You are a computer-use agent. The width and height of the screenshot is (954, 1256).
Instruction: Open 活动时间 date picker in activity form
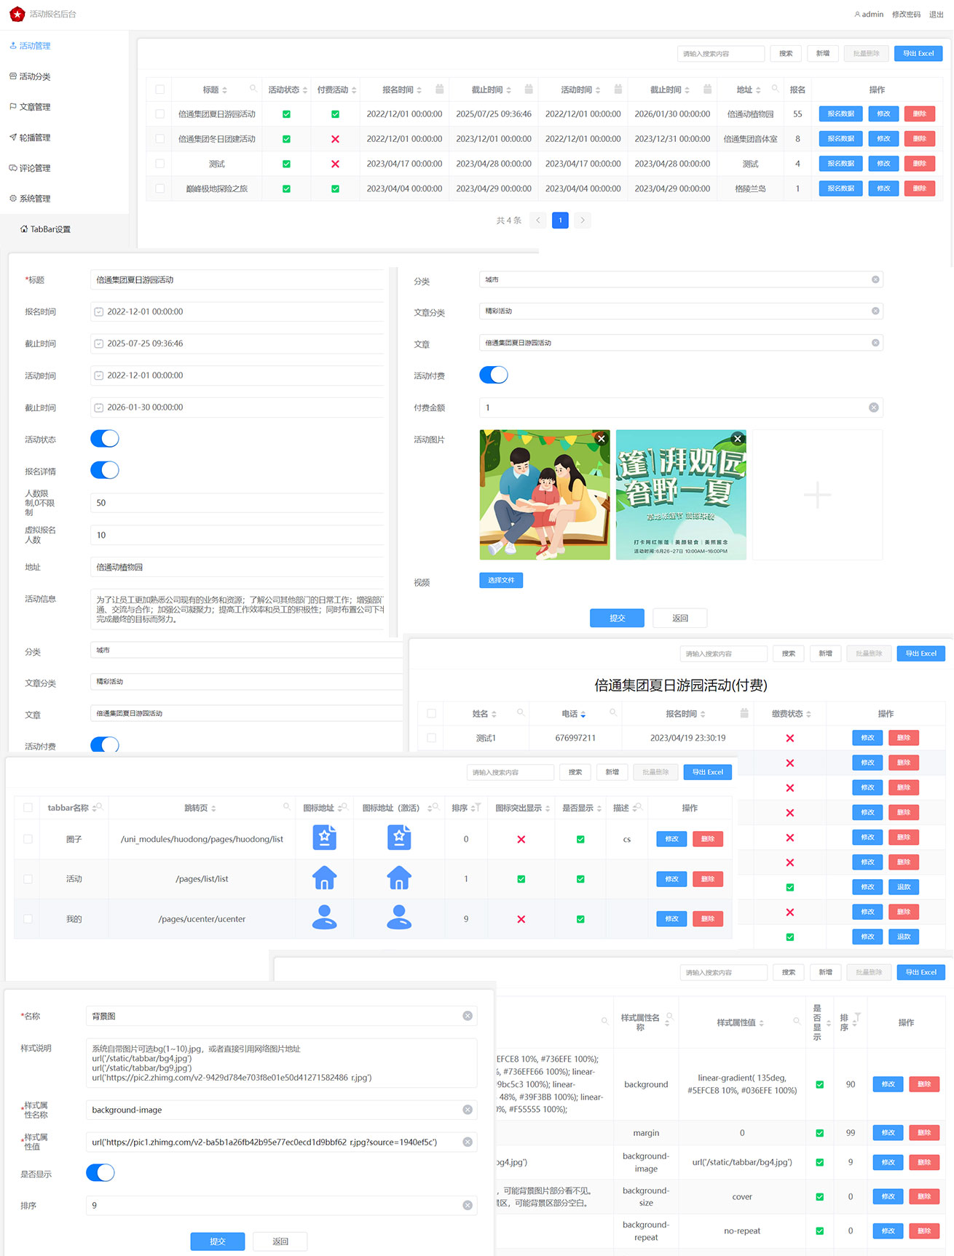pos(237,375)
